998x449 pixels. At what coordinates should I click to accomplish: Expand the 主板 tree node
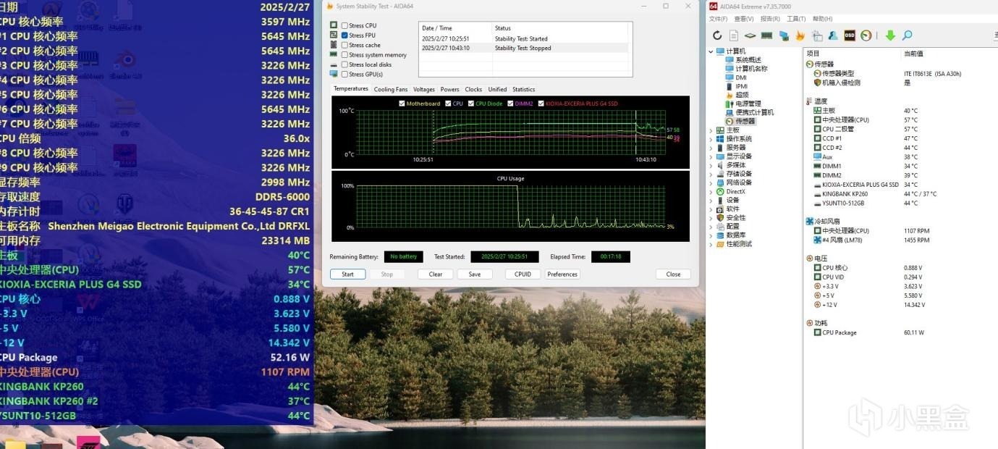pyautogui.click(x=711, y=130)
